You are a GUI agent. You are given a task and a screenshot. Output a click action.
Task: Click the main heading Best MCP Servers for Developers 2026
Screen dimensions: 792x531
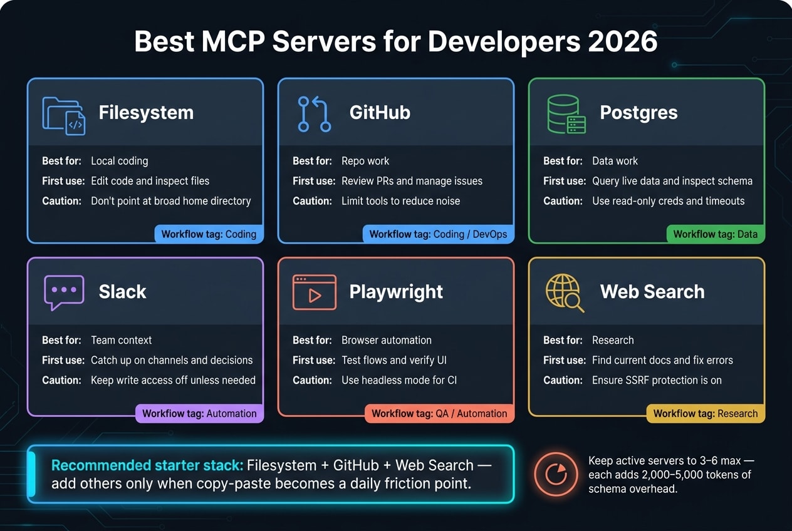click(x=396, y=43)
